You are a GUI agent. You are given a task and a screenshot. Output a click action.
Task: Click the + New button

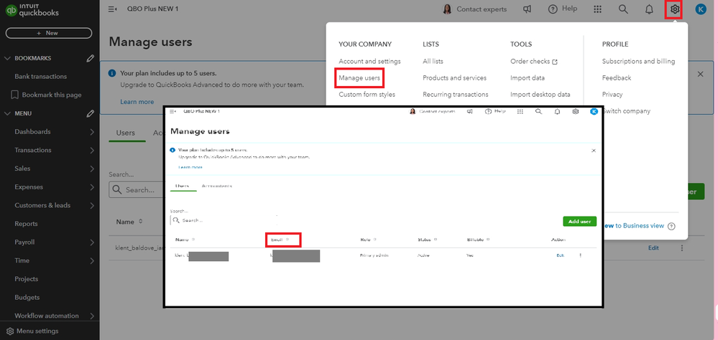[x=49, y=33]
